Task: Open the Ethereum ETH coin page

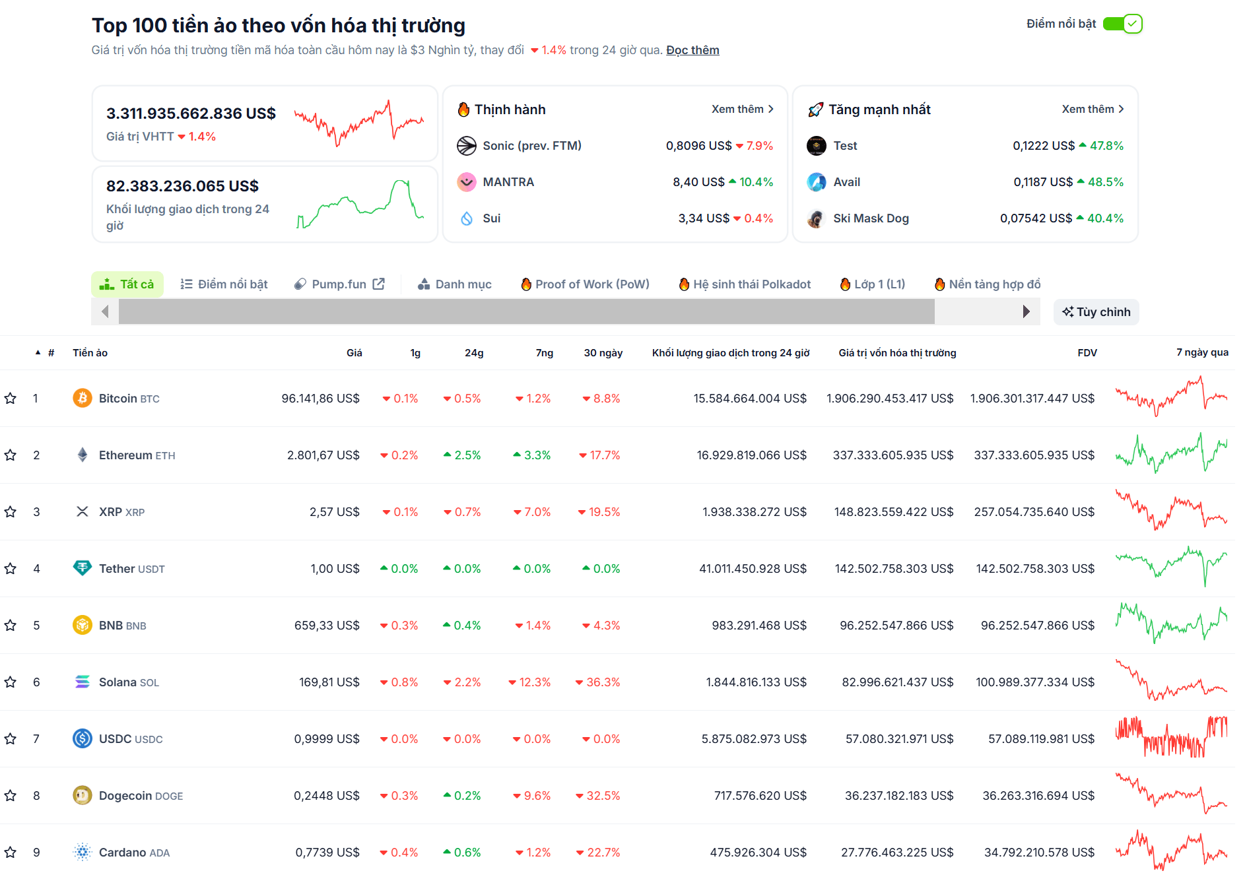Action: coord(137,455)
